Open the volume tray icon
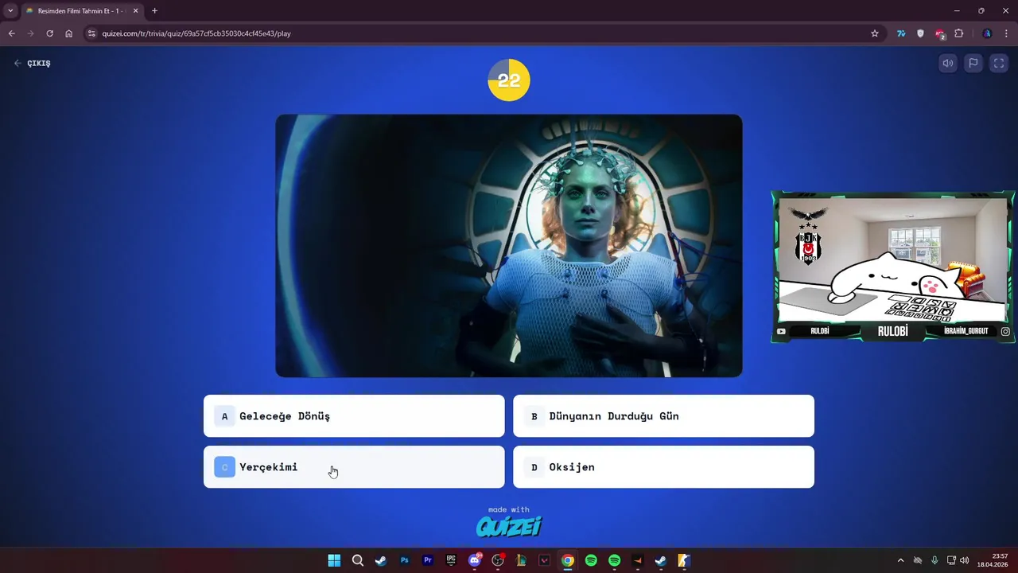1018x573 pixels. click(x=965, y=560)
